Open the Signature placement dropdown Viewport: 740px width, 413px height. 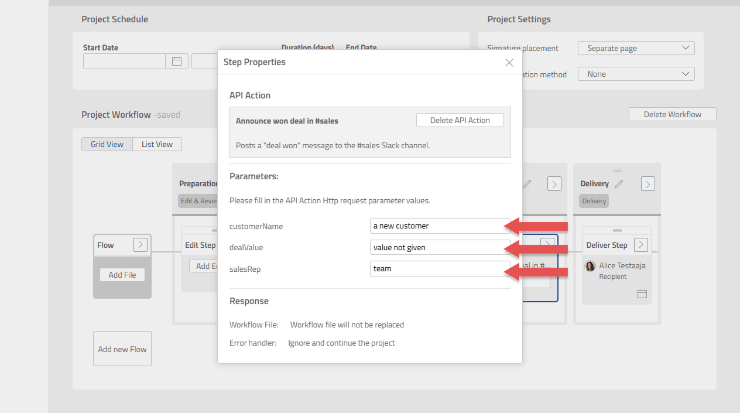coord(636,48)
